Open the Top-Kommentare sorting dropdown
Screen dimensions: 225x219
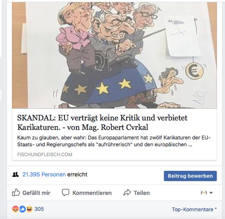point(194,210)
